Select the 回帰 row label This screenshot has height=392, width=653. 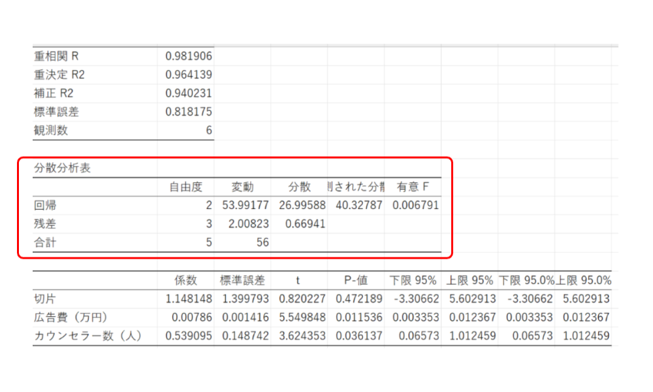(45, 205)
